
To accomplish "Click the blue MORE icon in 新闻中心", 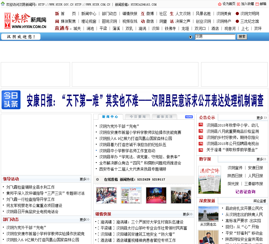I will point(189,117).
